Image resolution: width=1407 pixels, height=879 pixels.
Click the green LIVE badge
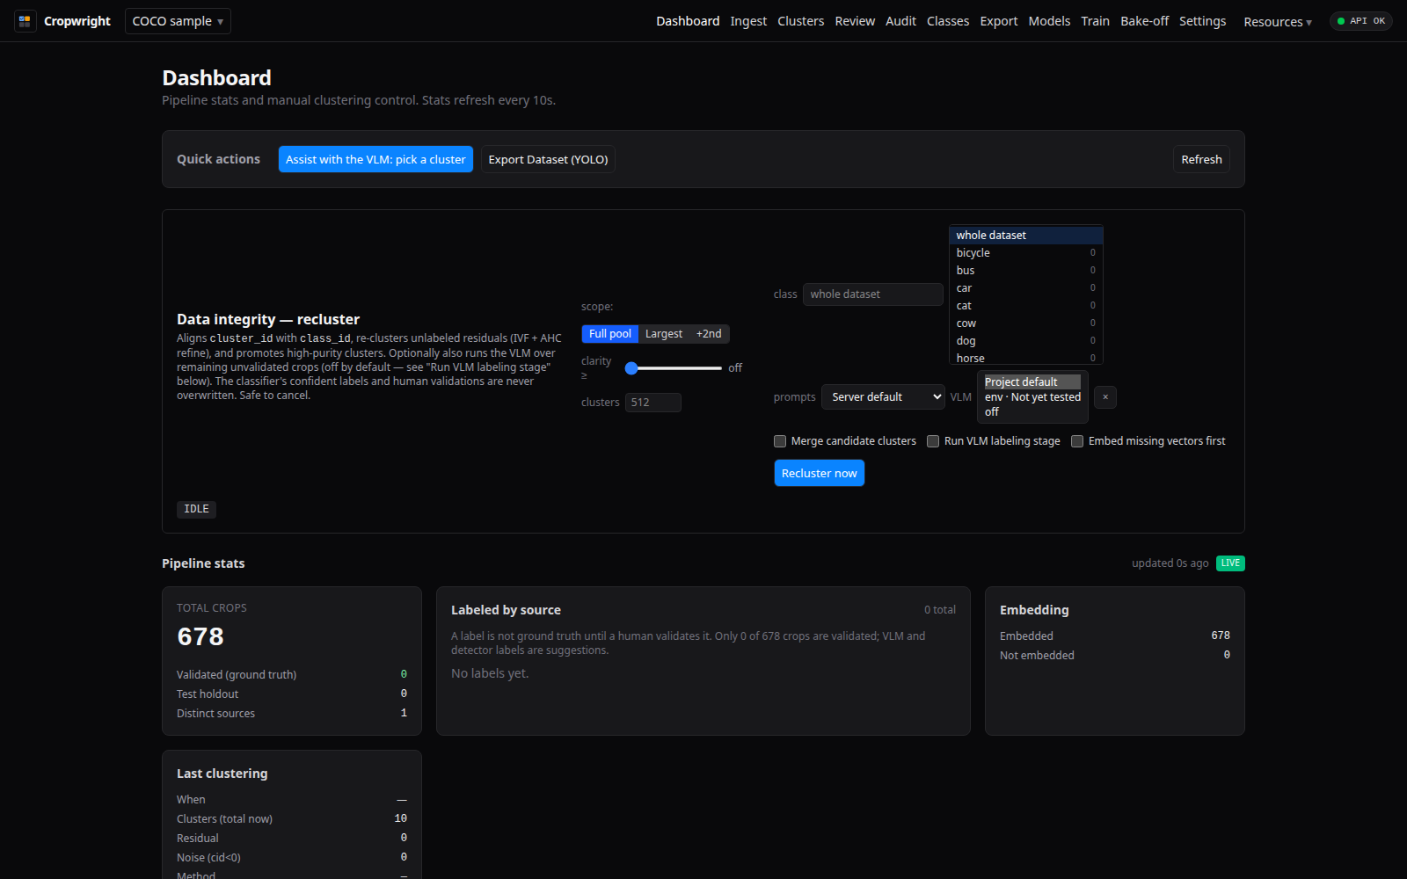[x=1230, y=563]
